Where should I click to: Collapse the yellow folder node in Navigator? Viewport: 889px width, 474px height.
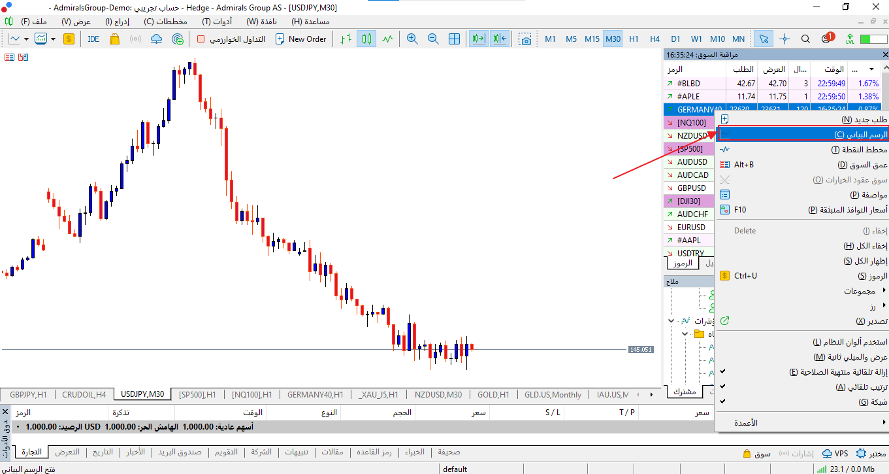tap(685, 334)
